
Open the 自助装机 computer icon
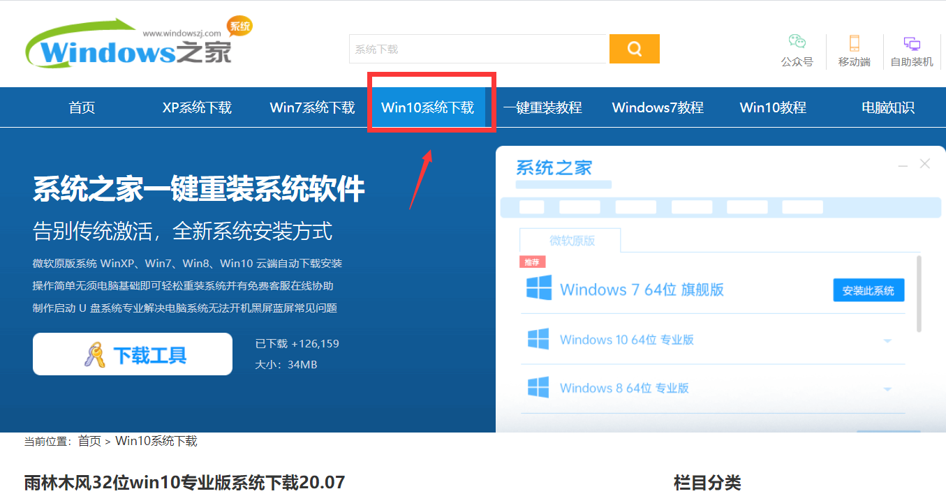point(911,43)
